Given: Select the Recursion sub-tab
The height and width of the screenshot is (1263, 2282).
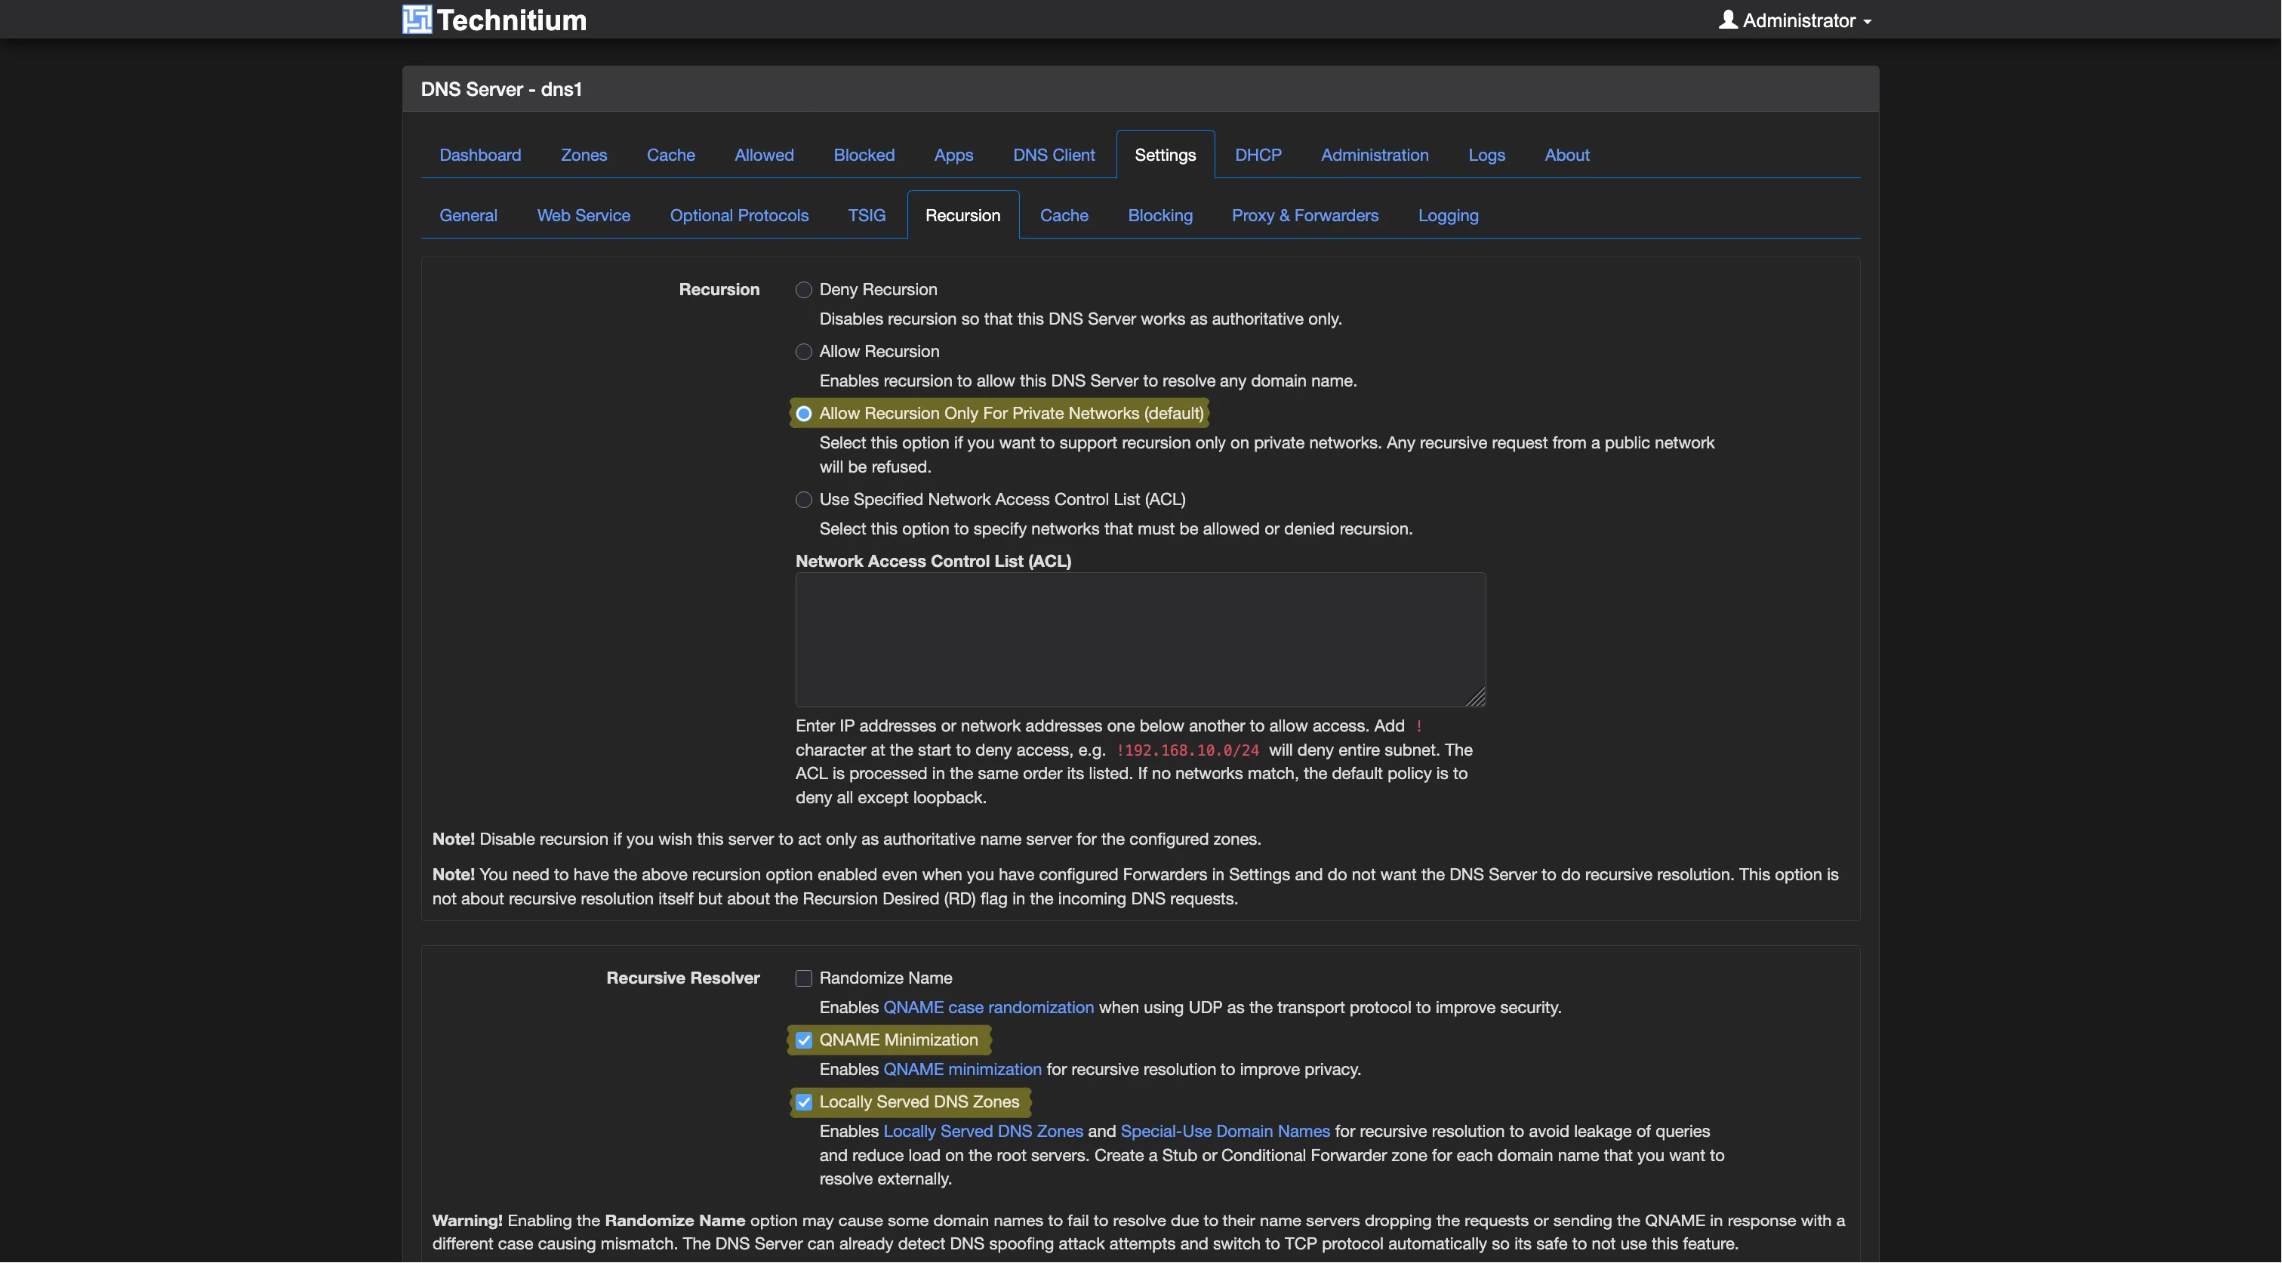Looking at the screenshot, I should 962,215.
